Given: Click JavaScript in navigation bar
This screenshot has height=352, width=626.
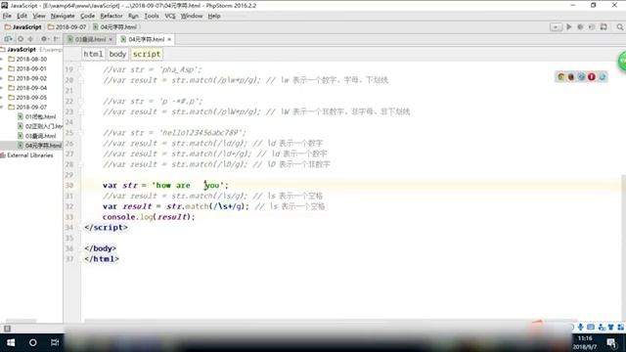Looking at the screenshot, I should click(x=22, y=26).
